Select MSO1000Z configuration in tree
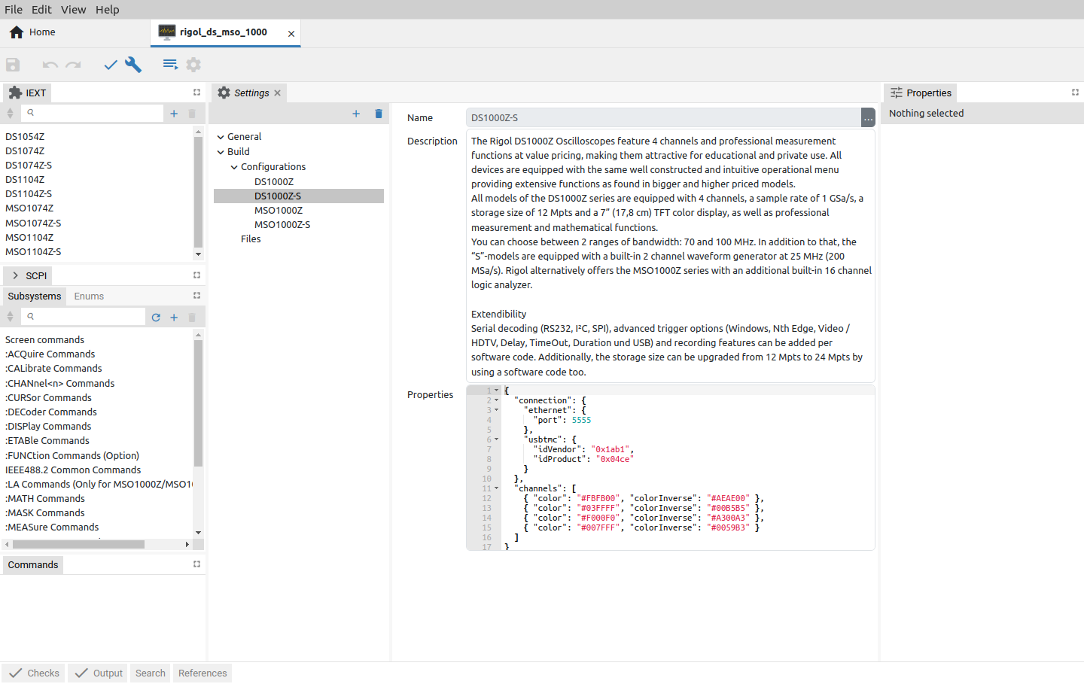Image resolution: width=1084 pixels, height=684 pixels. pyautogui.click(x=279, y=211)
